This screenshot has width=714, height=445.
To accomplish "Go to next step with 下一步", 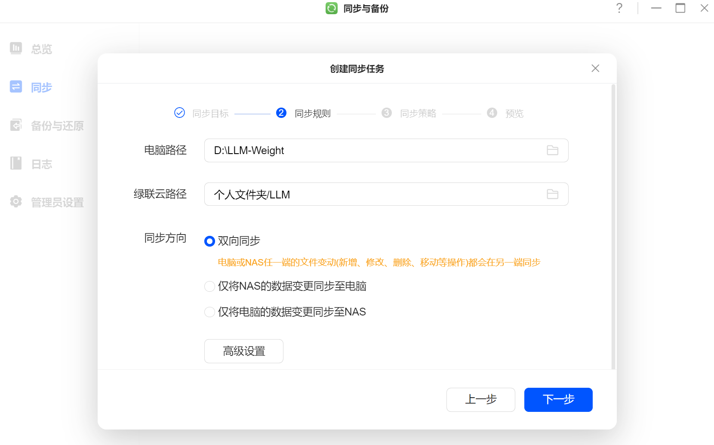I will click(x=558, y=400).
